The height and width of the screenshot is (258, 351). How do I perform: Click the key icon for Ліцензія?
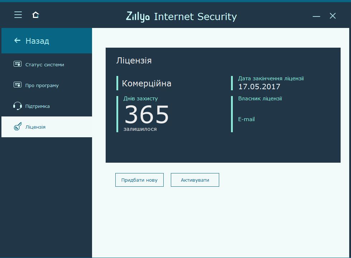coord(18,126)
